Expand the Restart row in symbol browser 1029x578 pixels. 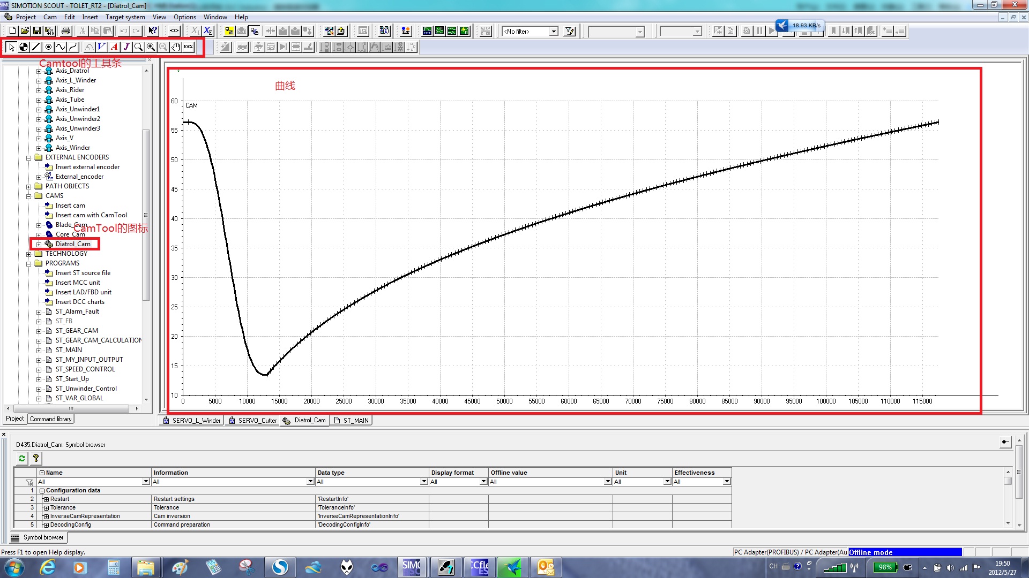point(46,499)
